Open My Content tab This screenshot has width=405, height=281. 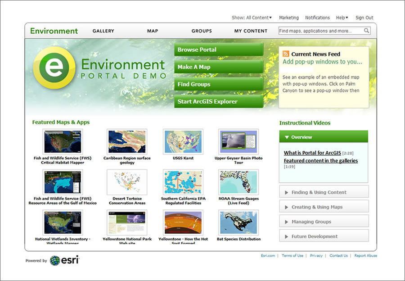[x=251, y=31]
